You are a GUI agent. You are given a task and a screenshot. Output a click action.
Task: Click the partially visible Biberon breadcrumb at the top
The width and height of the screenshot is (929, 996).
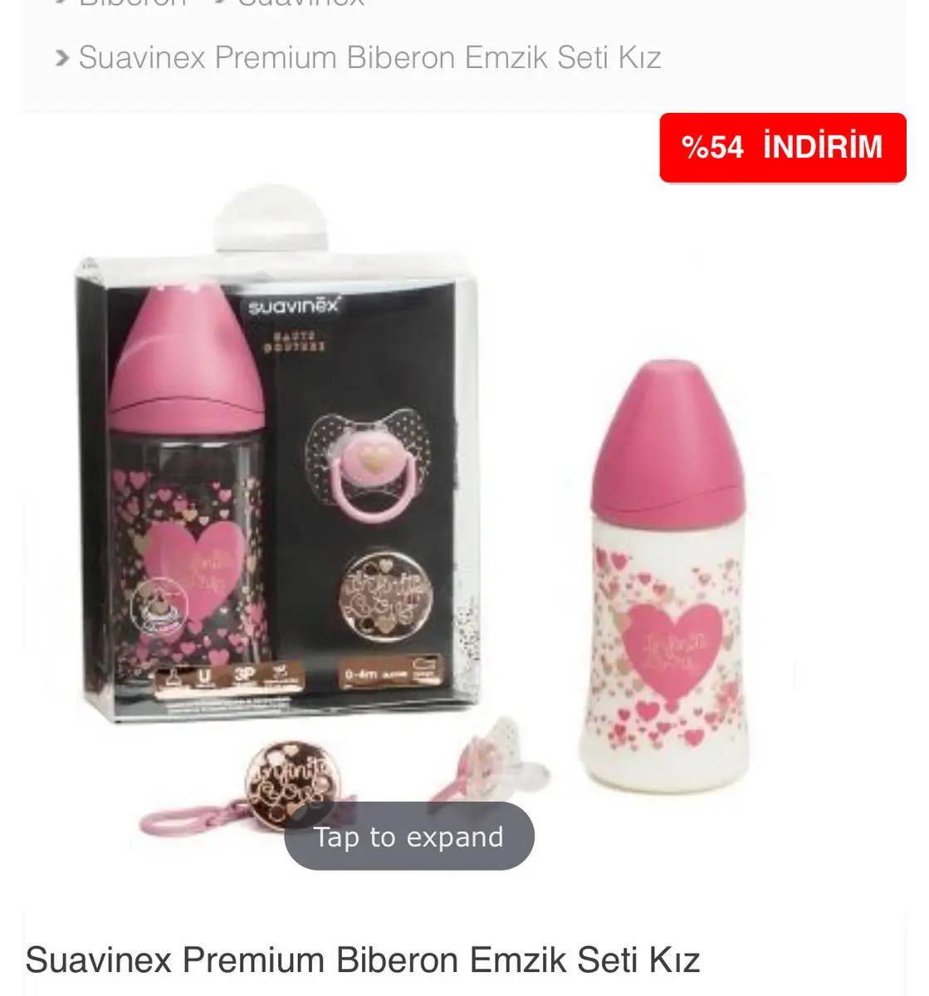(133, 3)
